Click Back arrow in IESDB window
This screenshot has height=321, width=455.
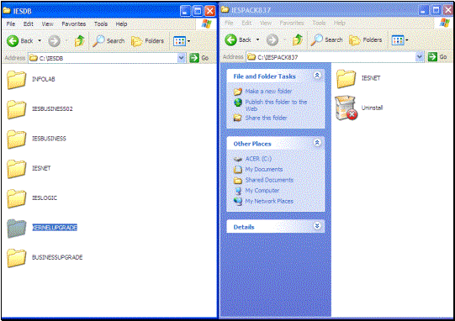pyautogui.click(x=13, y=41)
